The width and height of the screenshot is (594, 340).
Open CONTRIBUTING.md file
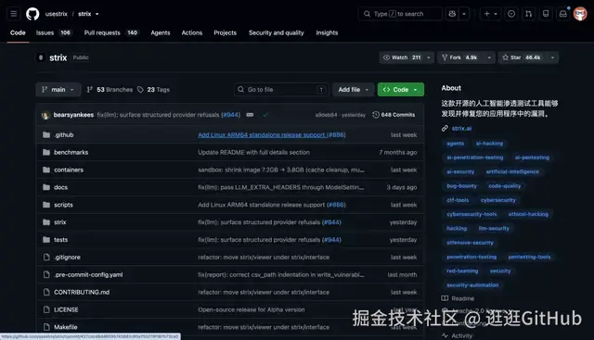click(82, 292)
